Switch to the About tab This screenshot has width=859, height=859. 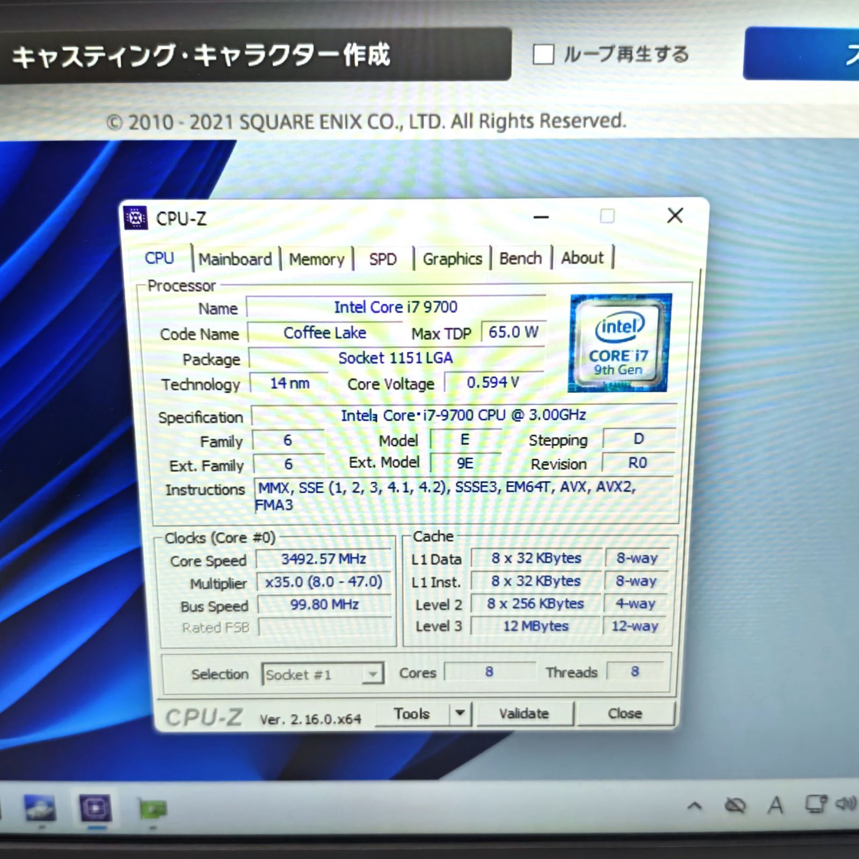coord(583,258)
